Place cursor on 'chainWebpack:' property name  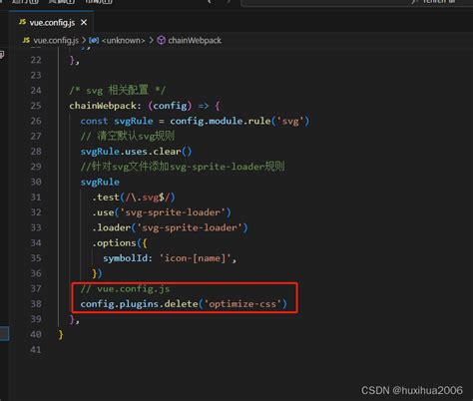click(x=105, y=106)
